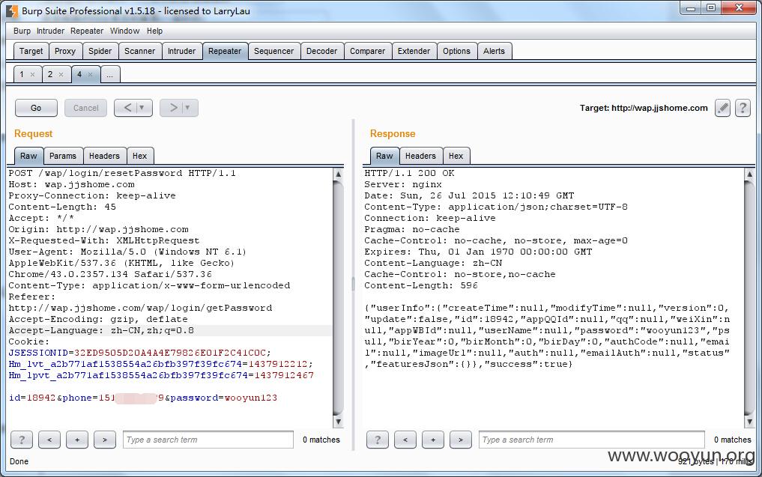Open the Intruder menu in menu bar

(x=50, y=31)
